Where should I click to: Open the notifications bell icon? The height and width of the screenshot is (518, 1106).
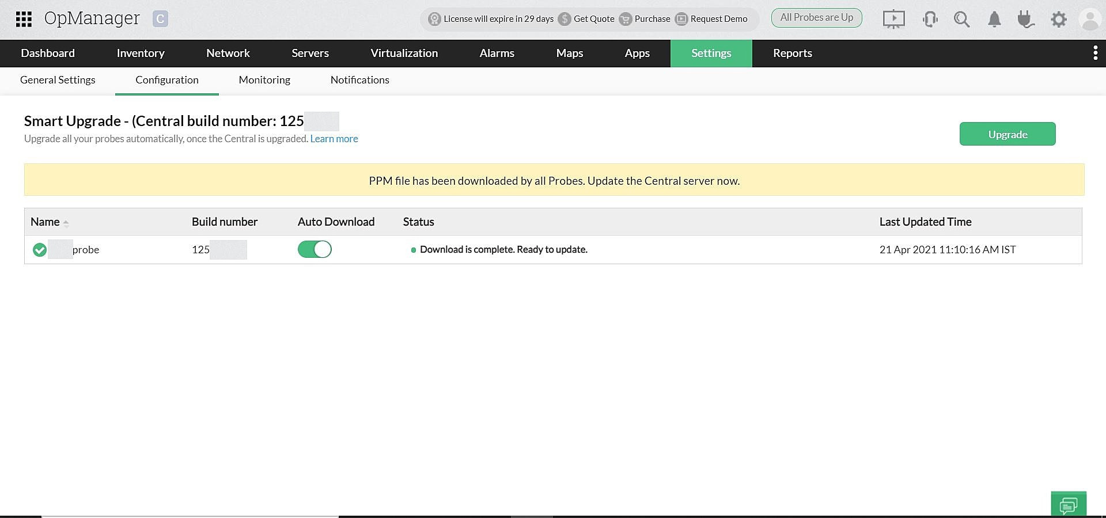(x=994, y=19)
